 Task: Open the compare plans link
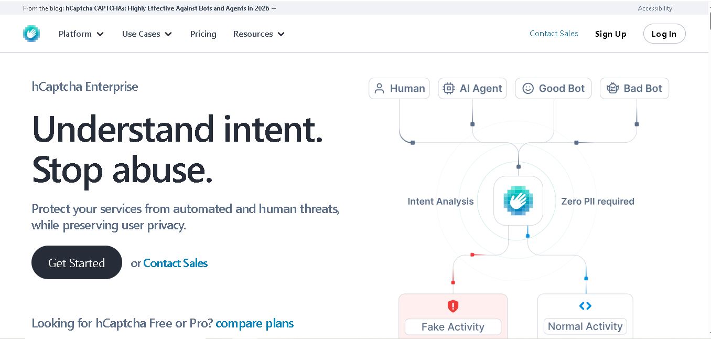255,323
